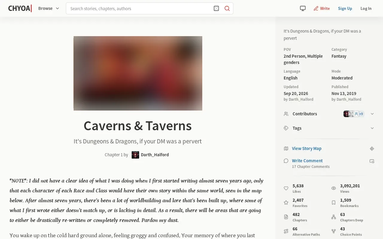The width and height of the screenshot is (383, 239).
Task: Click the contributor avatars with +9
Action: (x=354, y=114)
